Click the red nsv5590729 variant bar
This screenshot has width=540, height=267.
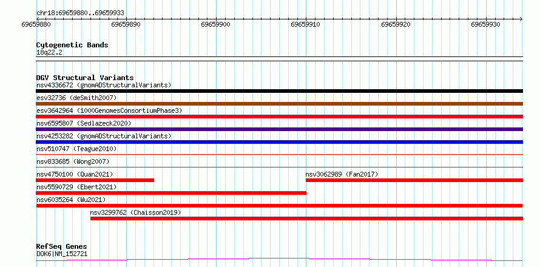point(171,193)
